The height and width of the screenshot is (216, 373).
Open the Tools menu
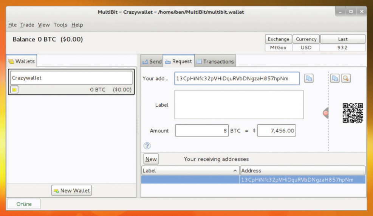click(x=60, y=25)
